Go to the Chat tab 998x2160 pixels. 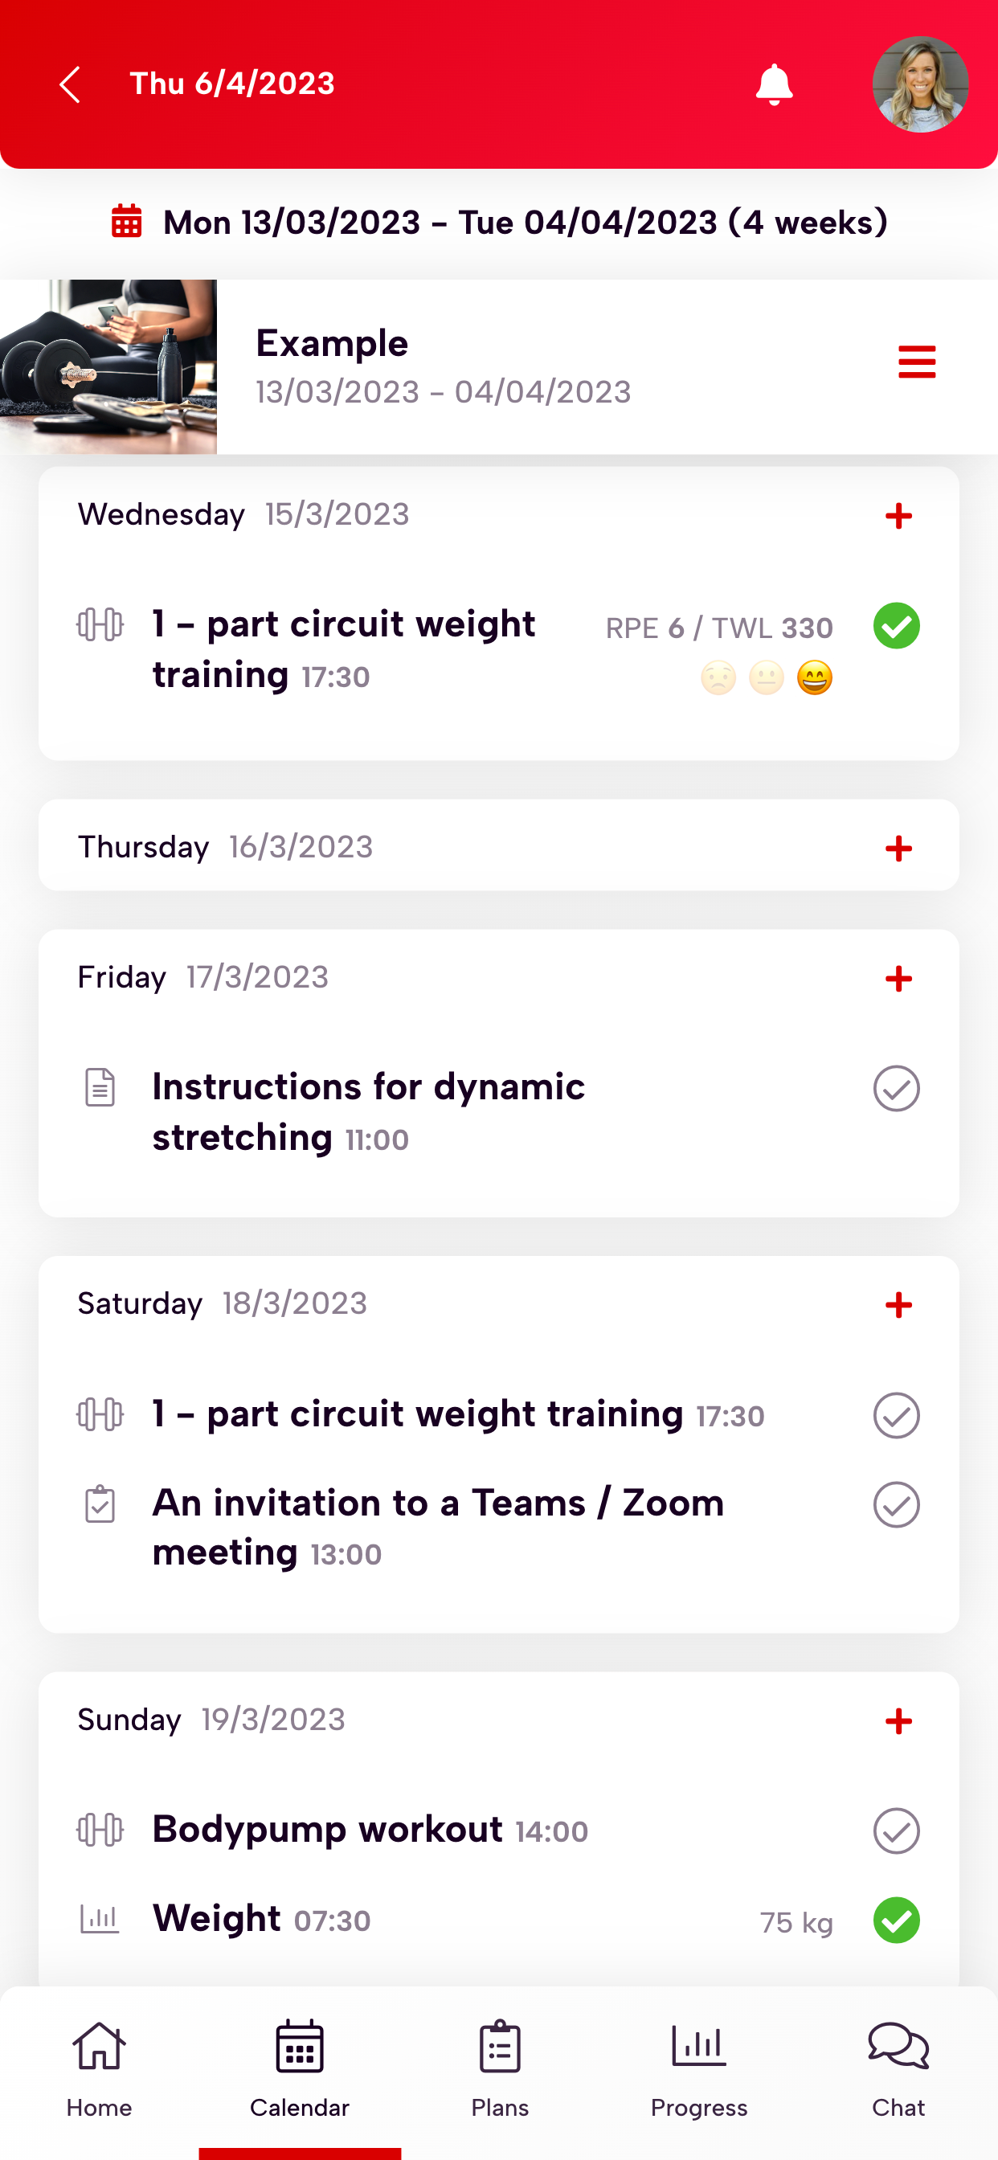898,2068
